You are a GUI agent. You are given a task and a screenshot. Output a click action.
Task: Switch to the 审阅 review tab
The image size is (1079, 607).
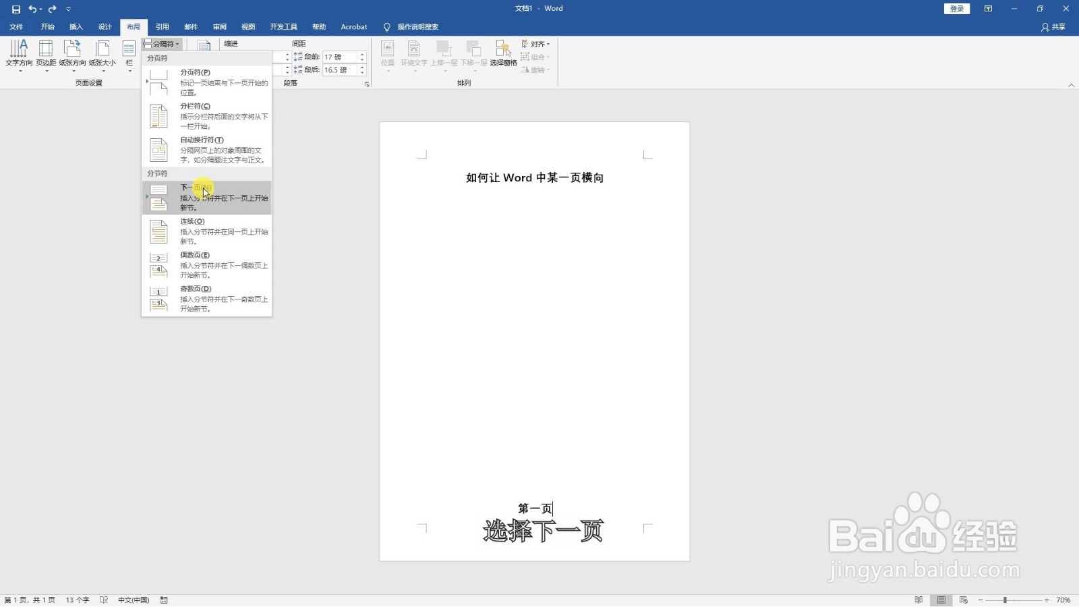pyautogui.click(x=220, y=27)
